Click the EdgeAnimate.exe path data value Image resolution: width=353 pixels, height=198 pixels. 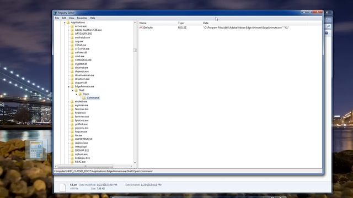pyautogui.click(x=246, y=28)
